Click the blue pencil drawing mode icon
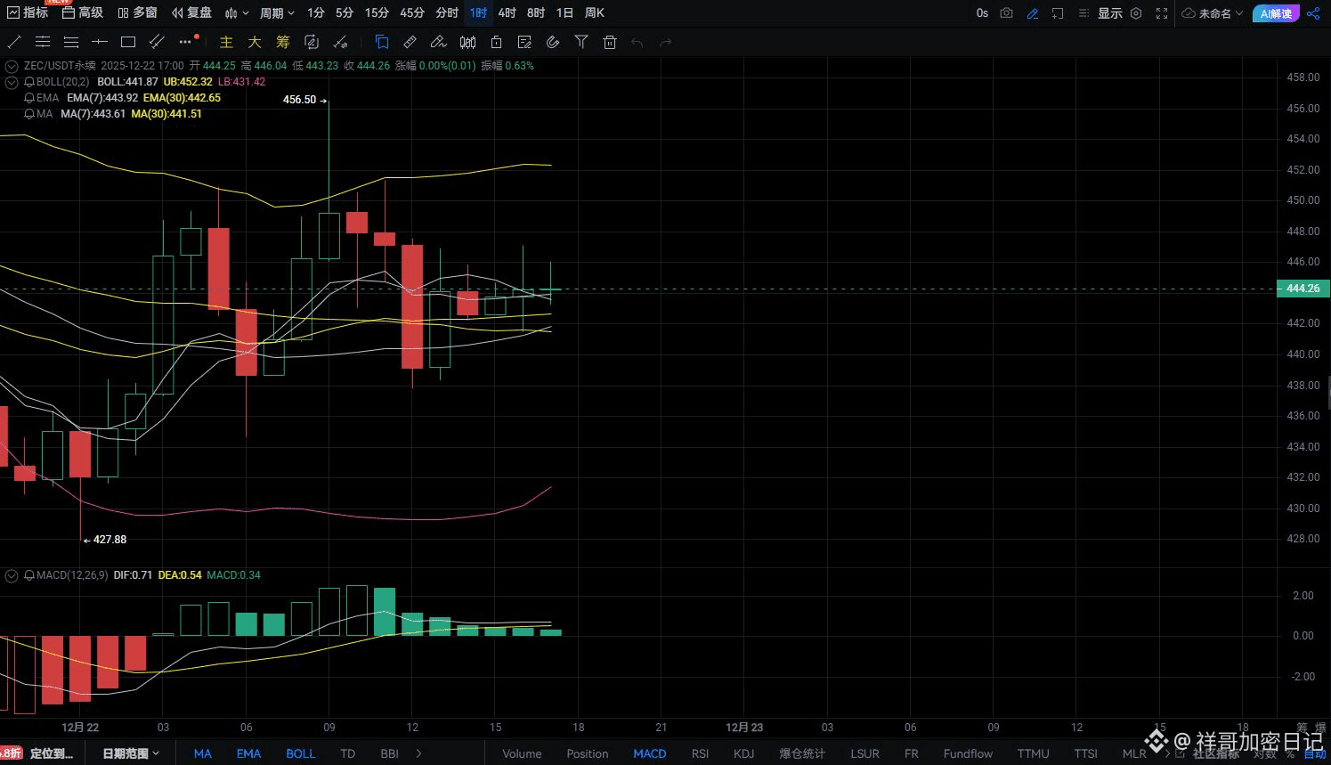 1033,13
